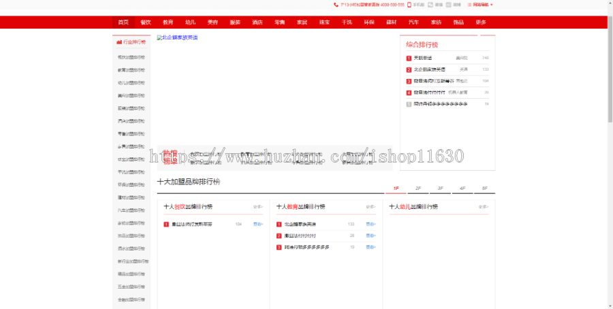Click 查看 link in the 教育 row scoring 19
Screen dimensions: 613x309
point(371,247)
